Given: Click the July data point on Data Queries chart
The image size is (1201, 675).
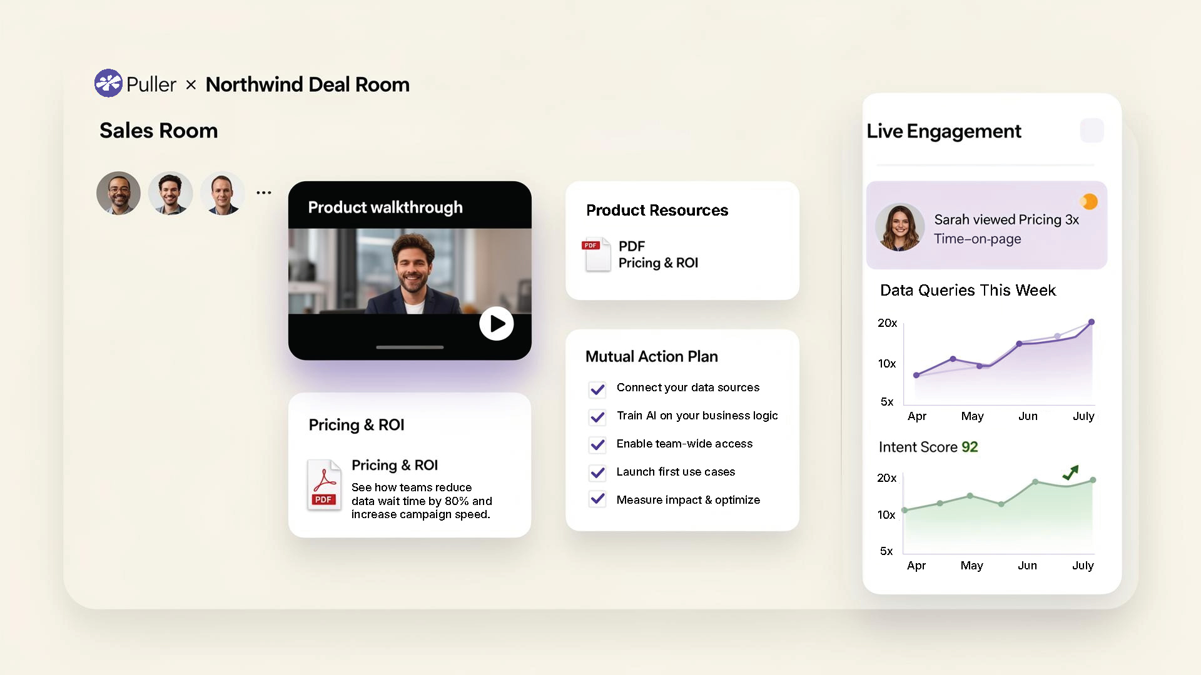Looking at the screenshot, I should [x=1091, y=322].
